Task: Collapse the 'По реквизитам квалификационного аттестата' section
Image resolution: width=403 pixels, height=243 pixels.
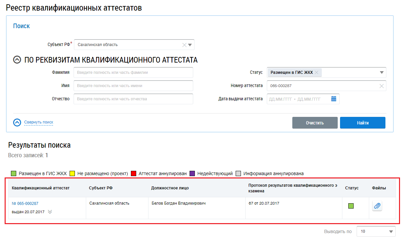Action: (x=17, y=60)
